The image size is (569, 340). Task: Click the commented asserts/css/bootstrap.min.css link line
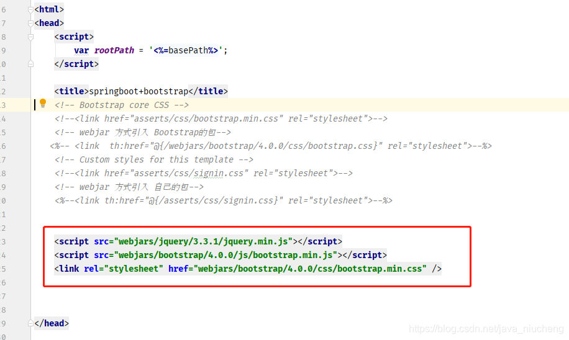coord(221,119)
